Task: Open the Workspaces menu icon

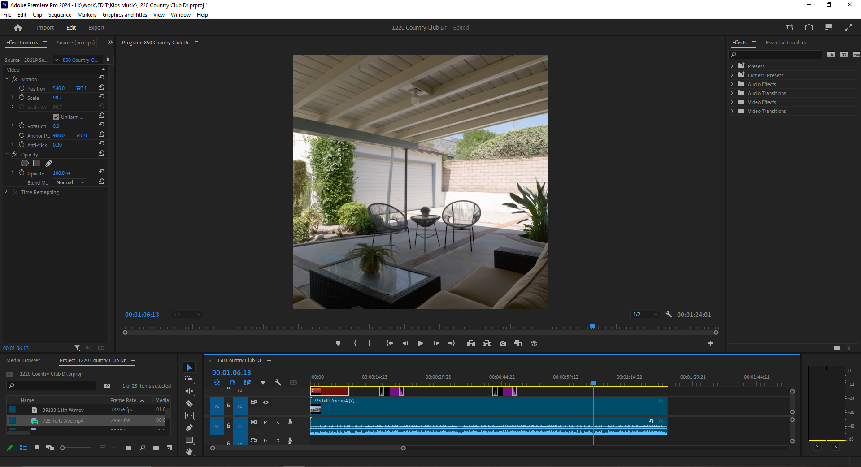Action: pyautogui.click(x=829, y=27)
